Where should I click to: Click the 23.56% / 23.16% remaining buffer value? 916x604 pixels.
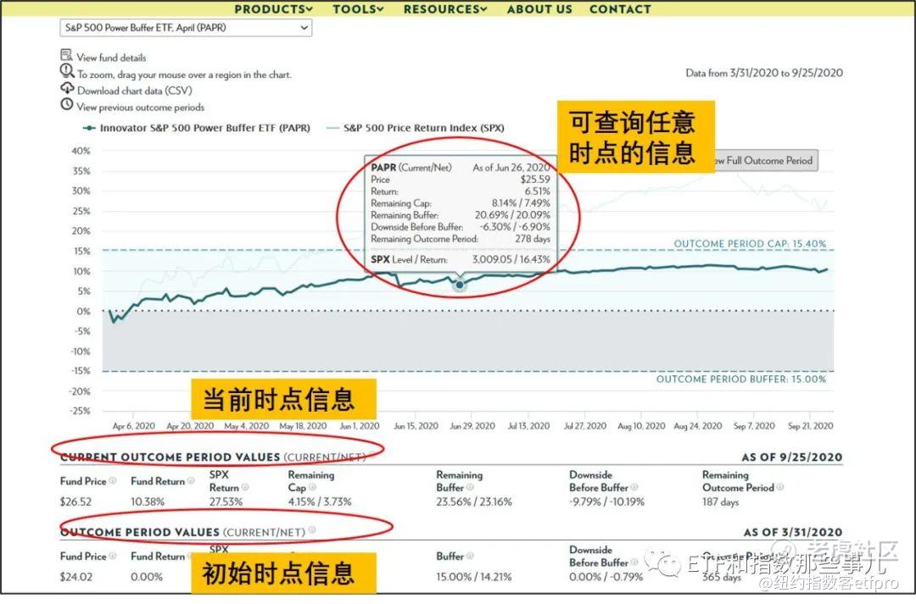point(474,501)
